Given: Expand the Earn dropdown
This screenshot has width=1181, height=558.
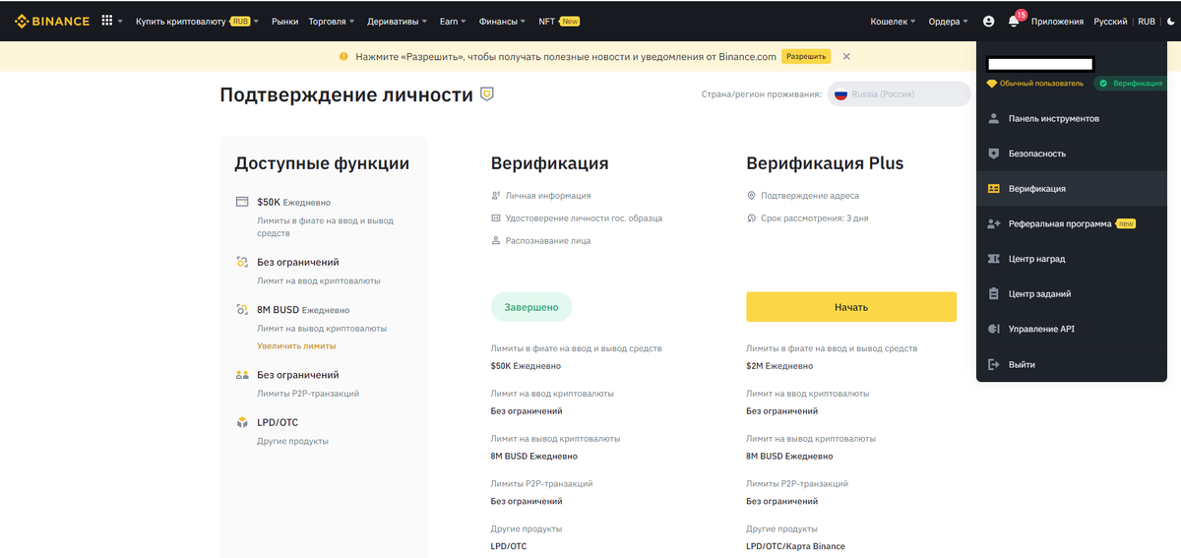Looking at the screenshot, I should tap(454, 21).
